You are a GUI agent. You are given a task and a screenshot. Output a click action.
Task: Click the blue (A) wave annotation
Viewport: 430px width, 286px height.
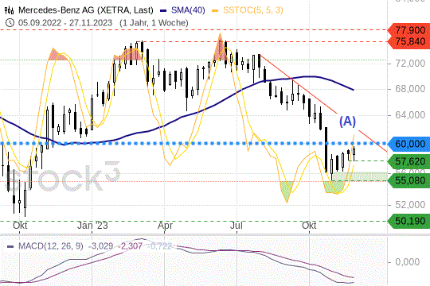(347, 121)
